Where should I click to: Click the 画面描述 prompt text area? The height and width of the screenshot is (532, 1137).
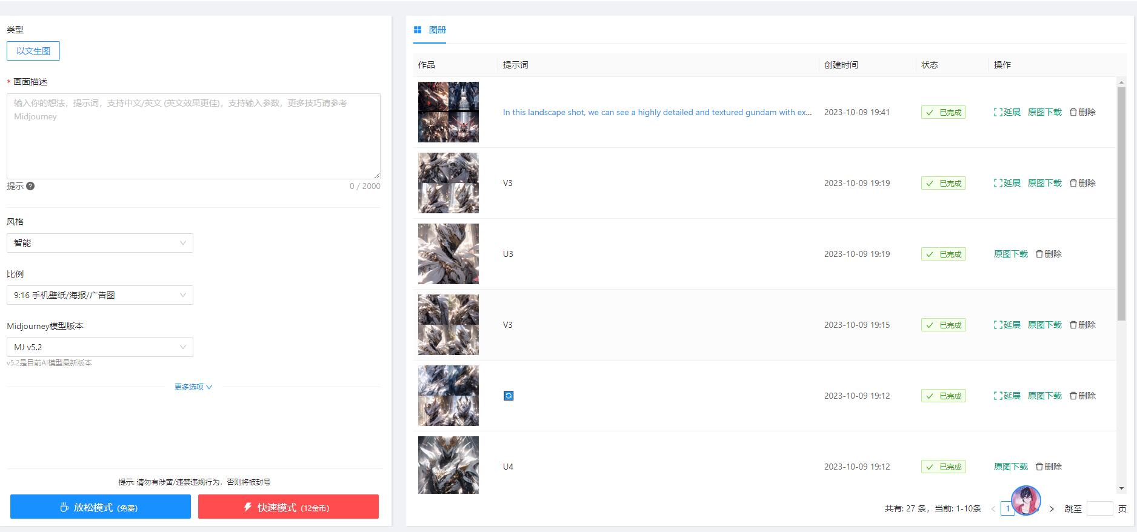coord(193,136)
